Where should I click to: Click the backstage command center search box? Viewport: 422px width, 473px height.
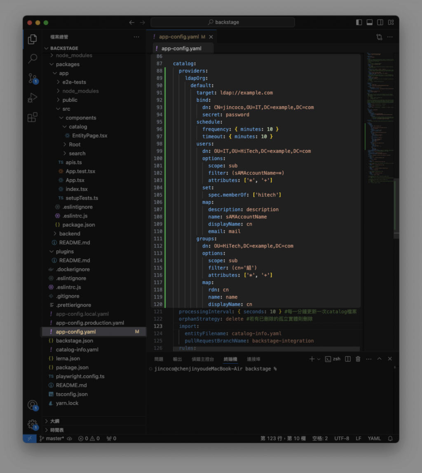pyautogui.click(x=223, y=22)
